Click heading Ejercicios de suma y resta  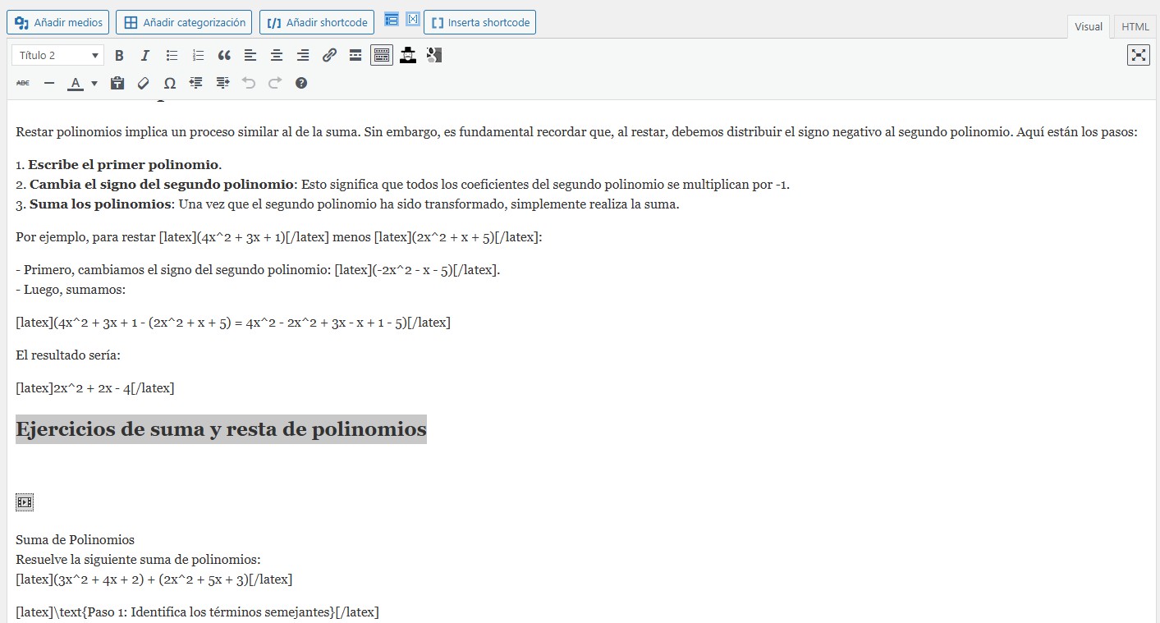[221, 429]
